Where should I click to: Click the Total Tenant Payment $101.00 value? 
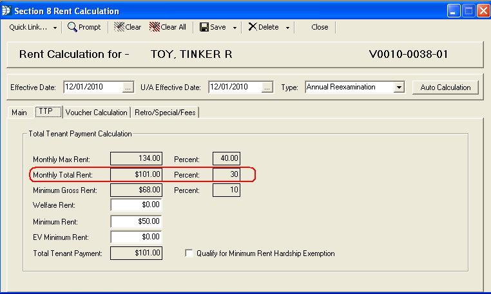[x=136, y=253]
